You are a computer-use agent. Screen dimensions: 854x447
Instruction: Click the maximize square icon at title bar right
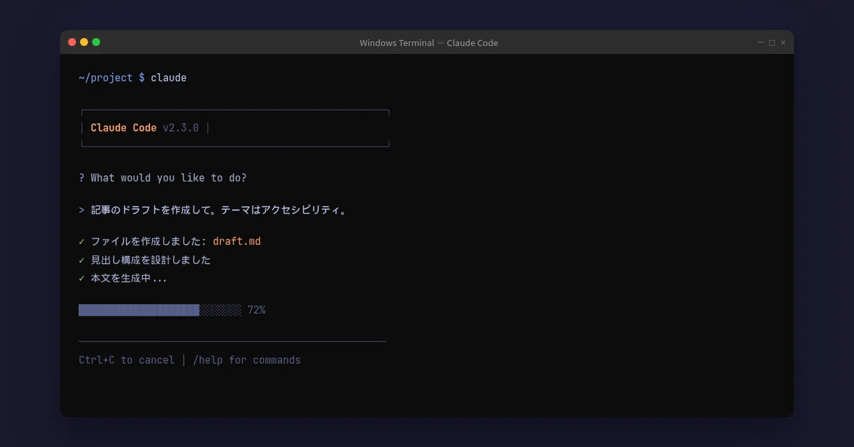[771, 43]
